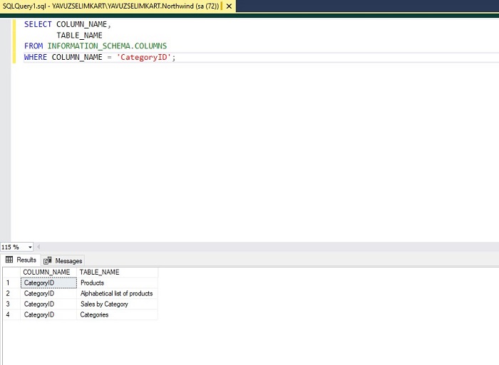
Task: Open the 115 % zoom dropdown
Action: [30, 247]
